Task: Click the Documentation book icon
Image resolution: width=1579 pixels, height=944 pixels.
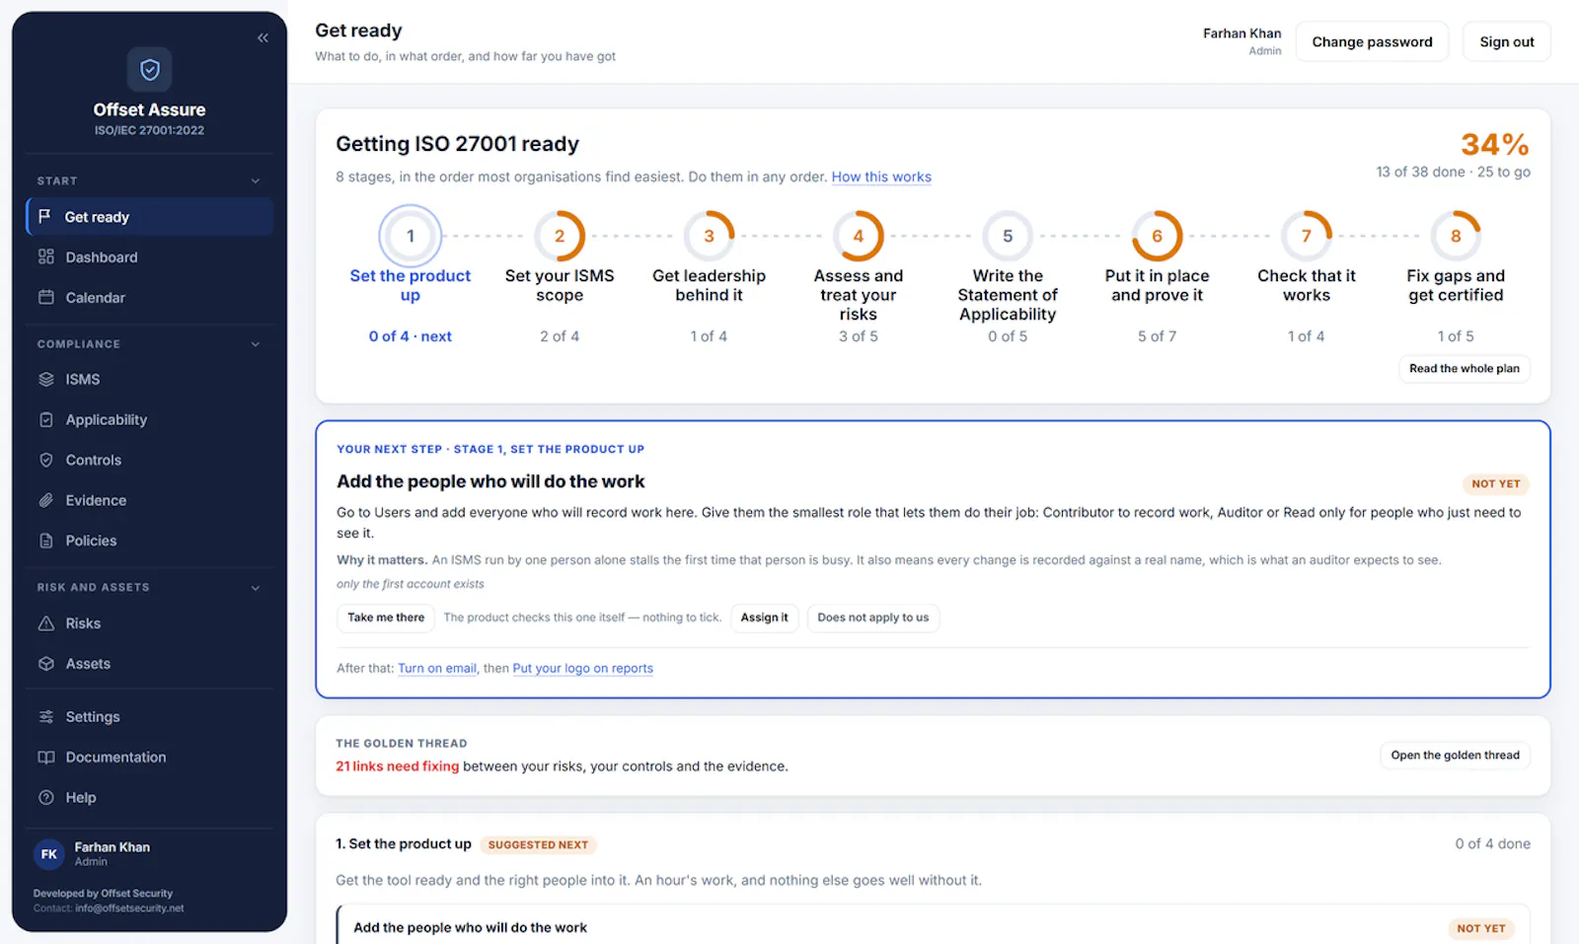Action: point(45,757)
